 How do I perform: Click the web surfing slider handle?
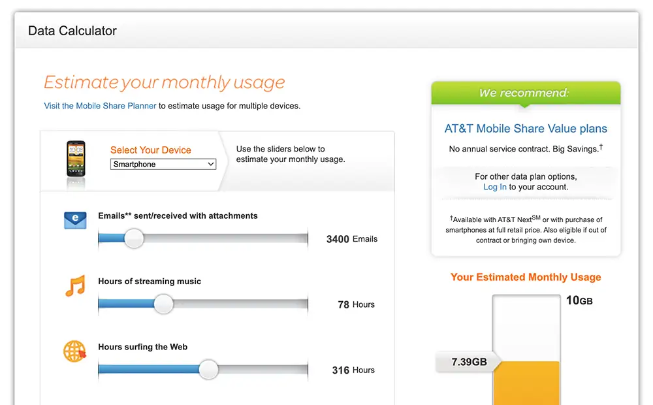[x=208, y=369]
